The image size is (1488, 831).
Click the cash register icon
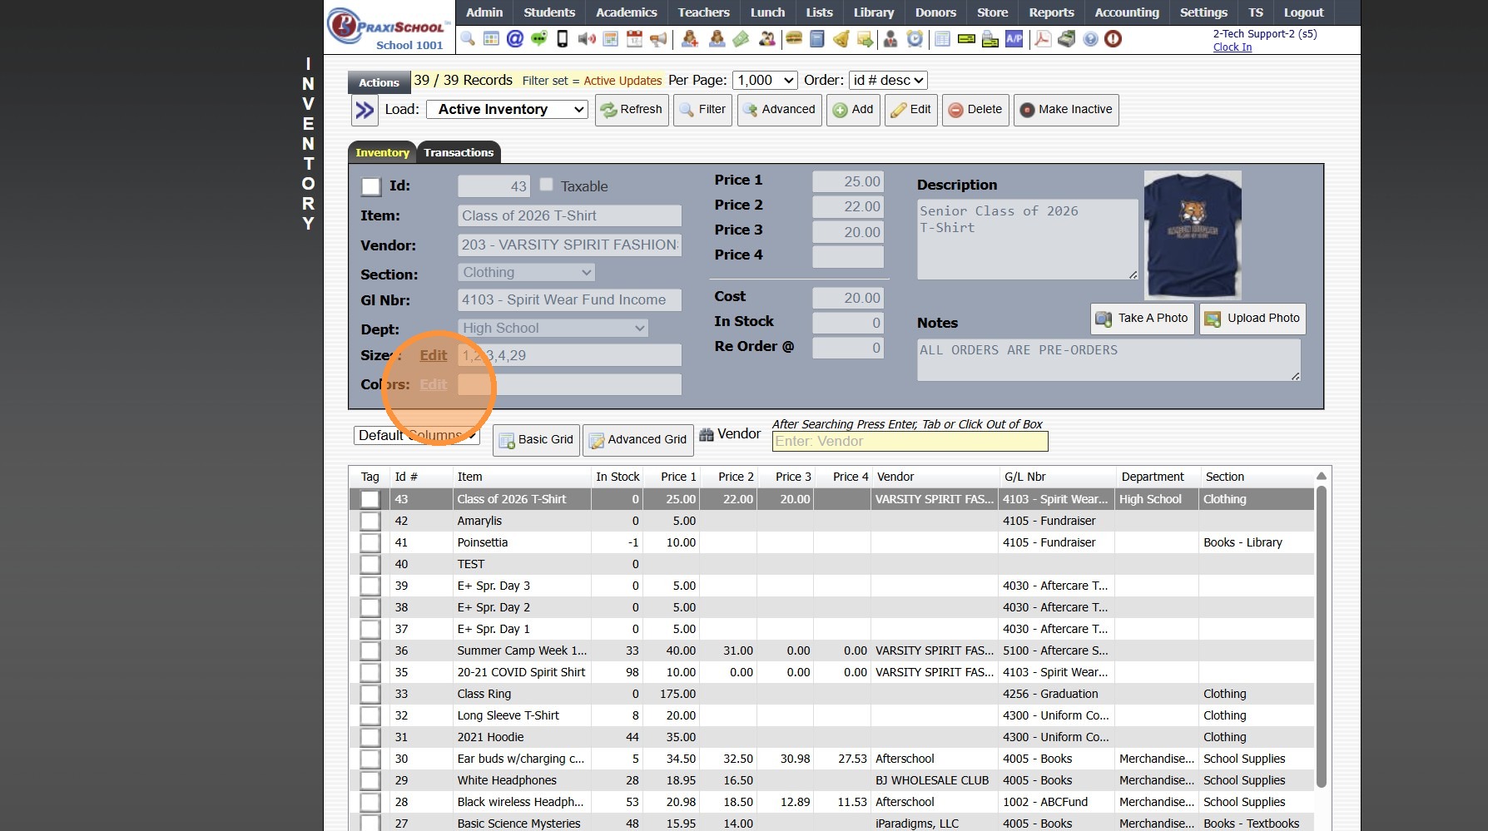click(1066, 38)
